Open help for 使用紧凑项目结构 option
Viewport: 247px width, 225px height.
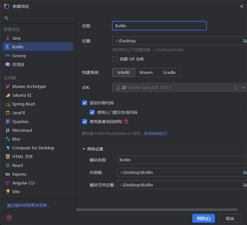(x=126, y=122)
